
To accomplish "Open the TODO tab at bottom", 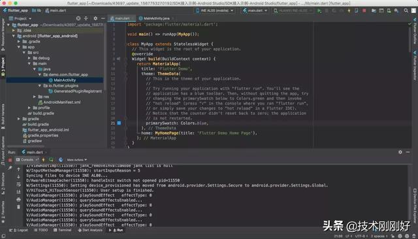I will [40, 230].
